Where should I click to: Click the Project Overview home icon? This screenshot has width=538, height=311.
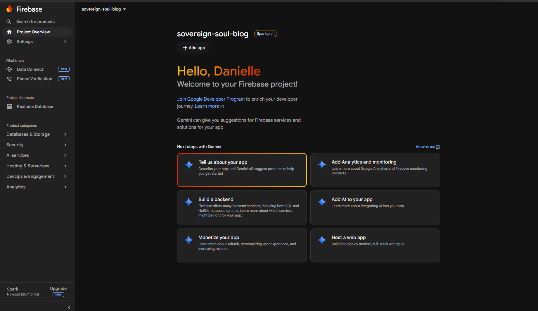pos(9,32)
